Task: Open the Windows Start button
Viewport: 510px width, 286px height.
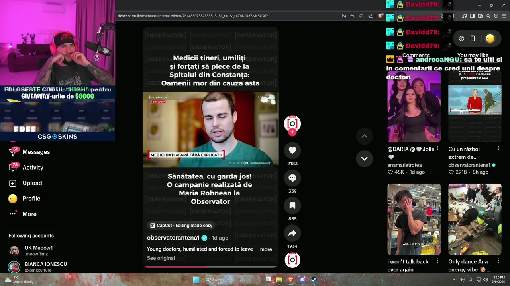Action: pos(196,280)
